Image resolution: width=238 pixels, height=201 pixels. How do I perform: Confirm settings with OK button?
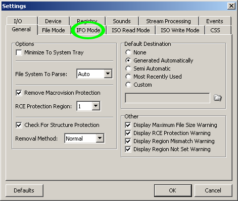click(173, 190)
